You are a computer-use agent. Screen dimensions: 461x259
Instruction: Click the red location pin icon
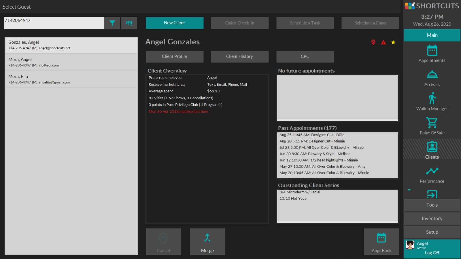point(373,42)
